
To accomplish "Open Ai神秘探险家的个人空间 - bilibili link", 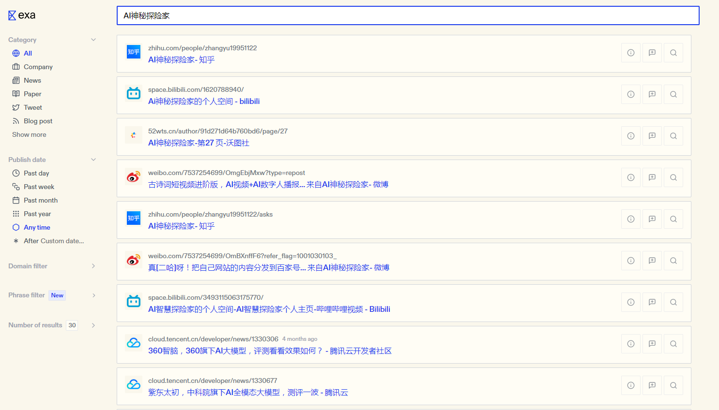I will pos(204,101).
